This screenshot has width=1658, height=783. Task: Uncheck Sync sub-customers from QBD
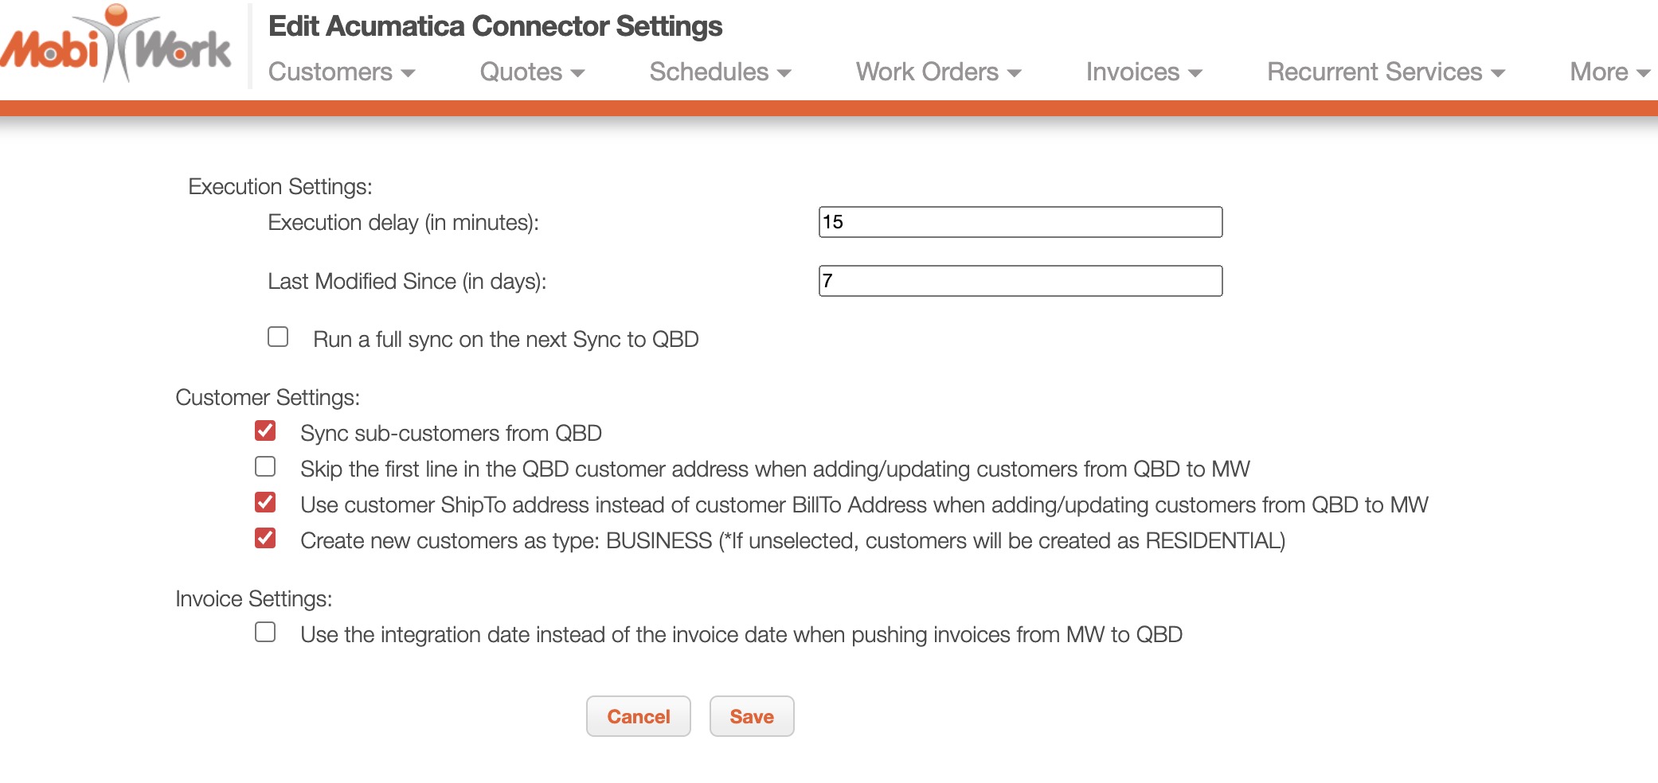click(265, 431)
